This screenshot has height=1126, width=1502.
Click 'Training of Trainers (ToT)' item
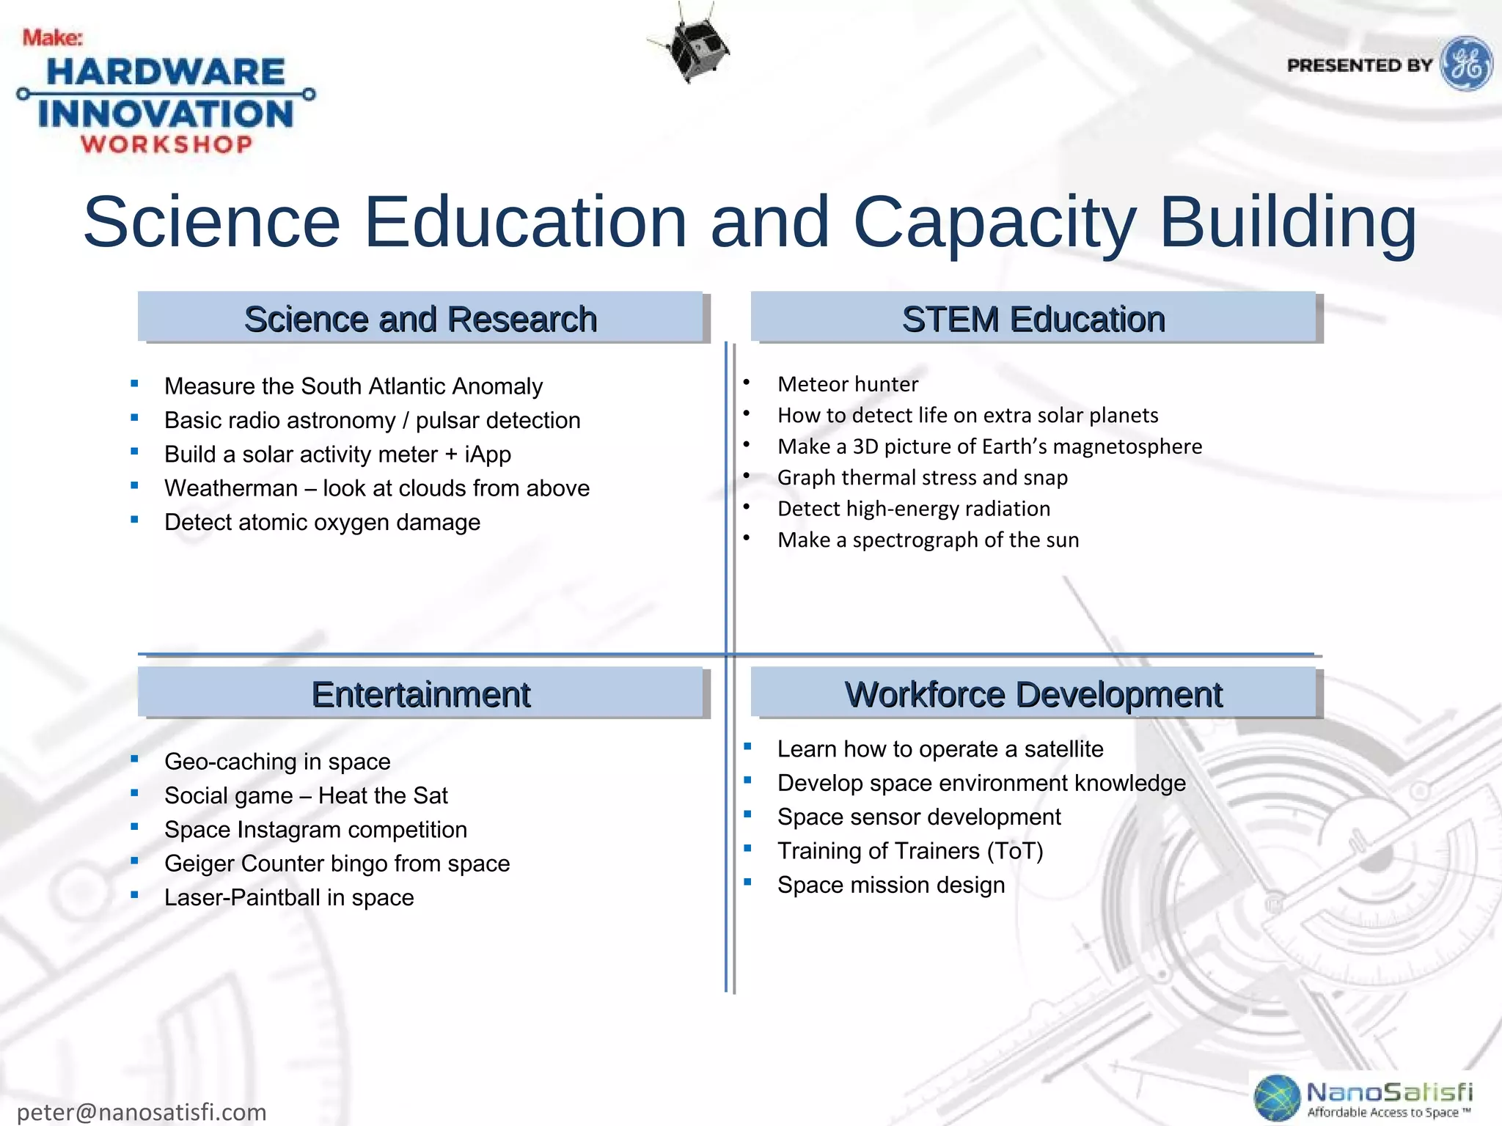[x=909, y=850]
